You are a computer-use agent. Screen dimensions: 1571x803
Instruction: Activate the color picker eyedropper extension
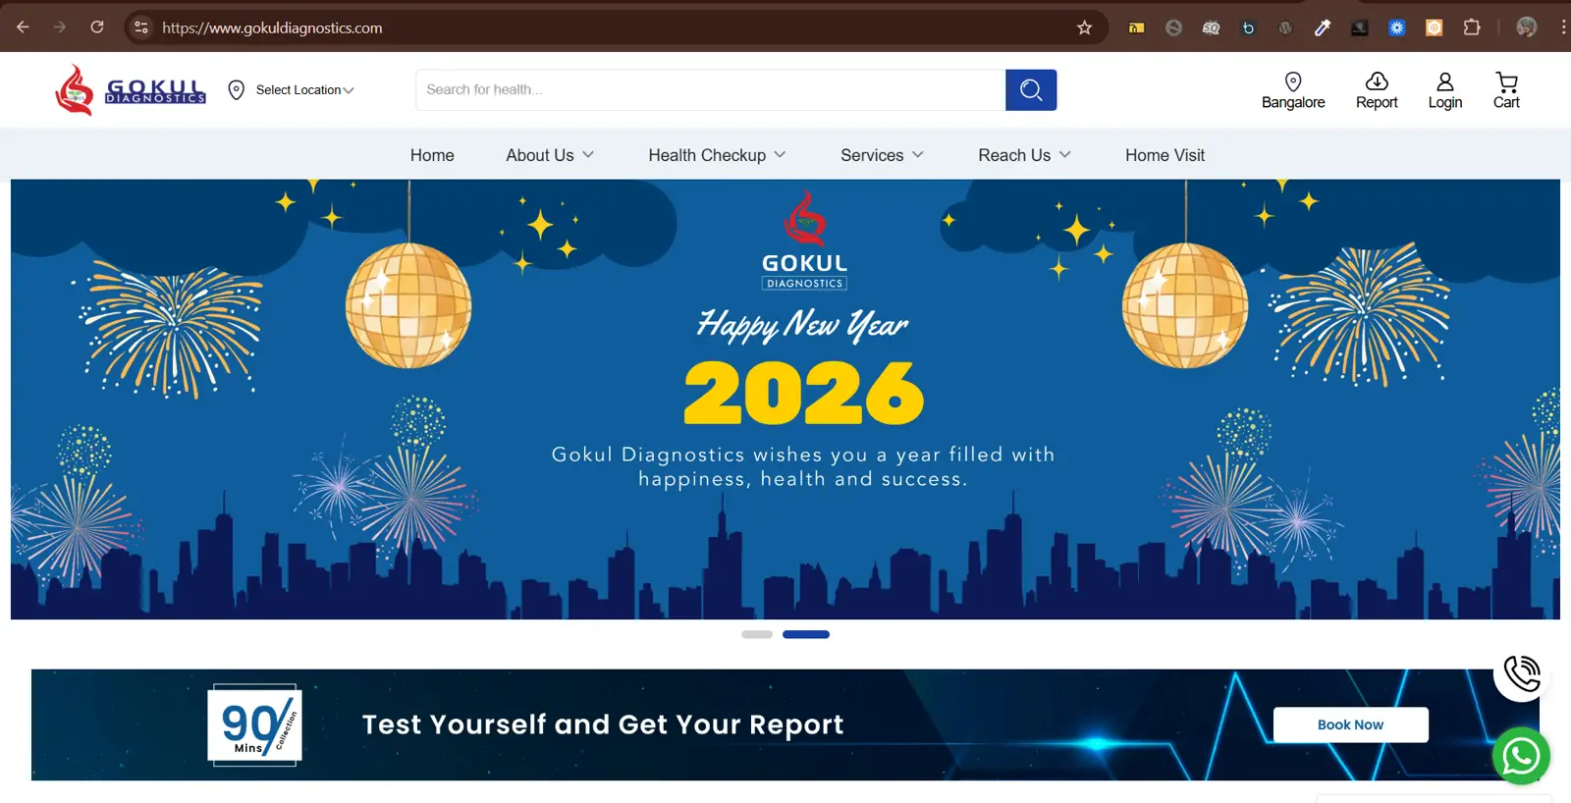[x=1323, y=27]
